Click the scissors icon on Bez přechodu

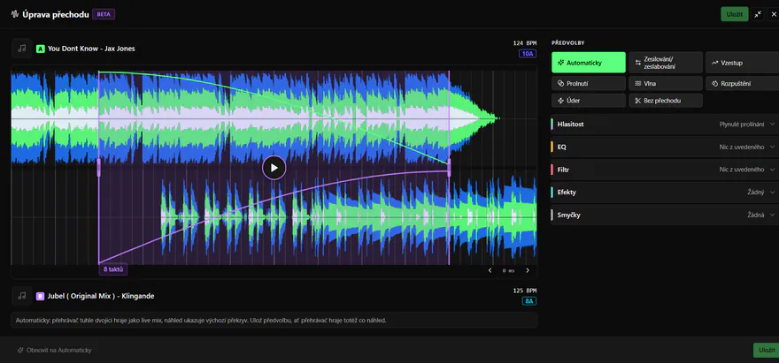(x=638, y=100)
